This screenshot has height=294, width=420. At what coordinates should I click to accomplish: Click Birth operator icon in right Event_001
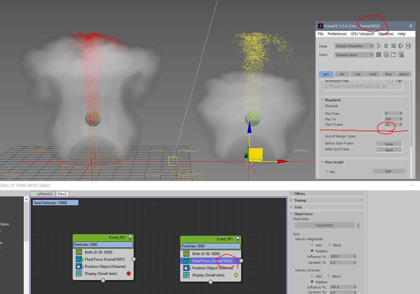tap(187, 254)
